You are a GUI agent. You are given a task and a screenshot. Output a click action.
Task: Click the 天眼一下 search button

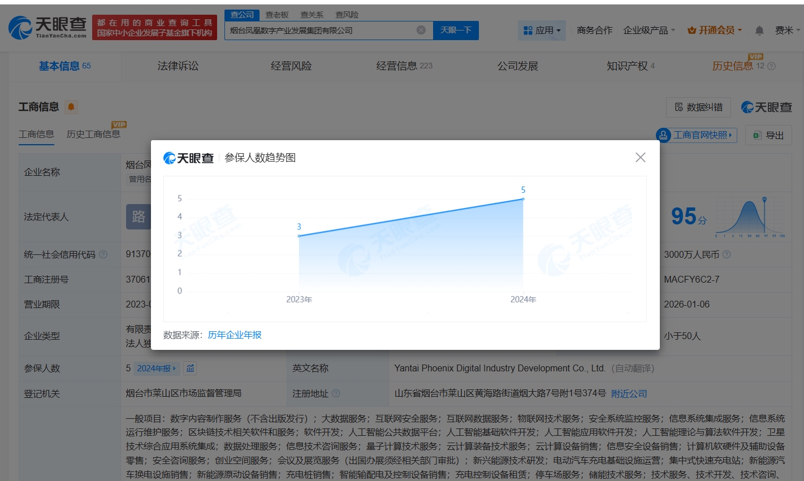point(456,30)
